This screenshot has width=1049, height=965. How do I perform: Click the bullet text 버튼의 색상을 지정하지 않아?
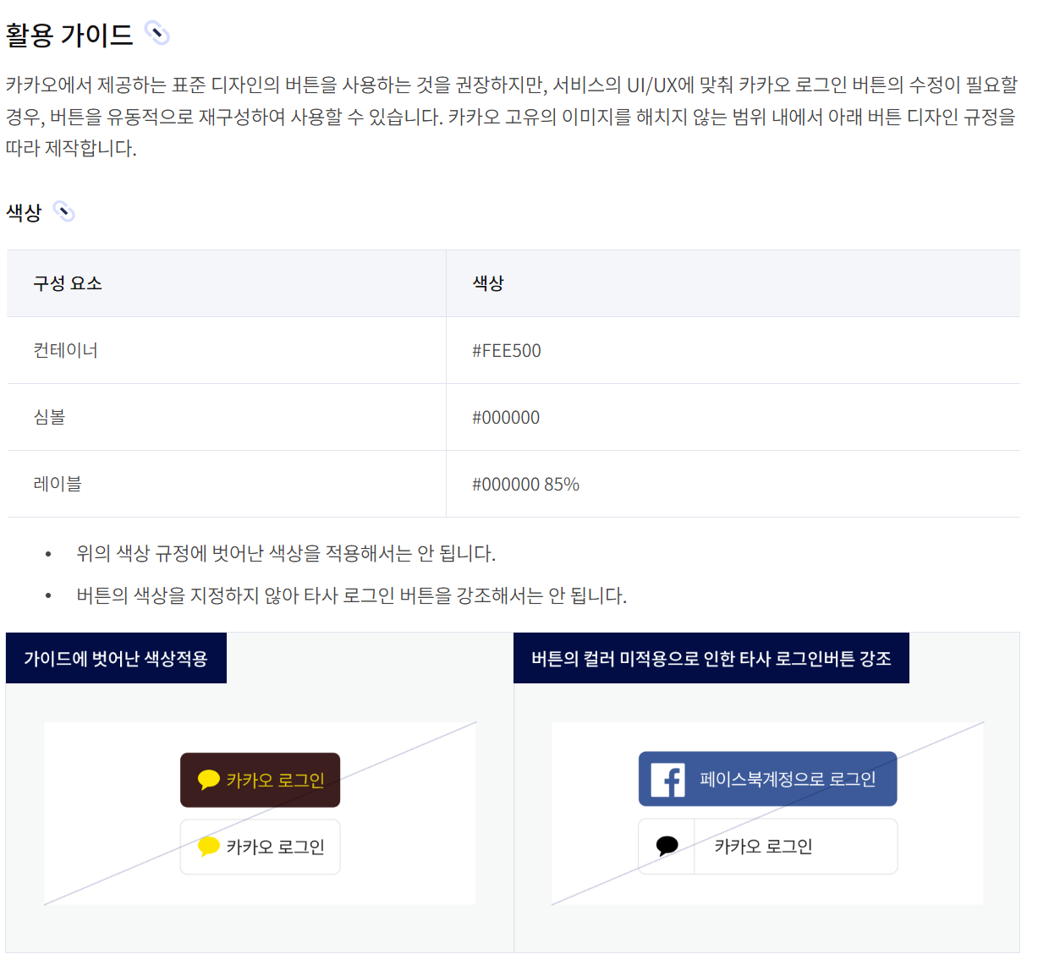tap(351, 595)
